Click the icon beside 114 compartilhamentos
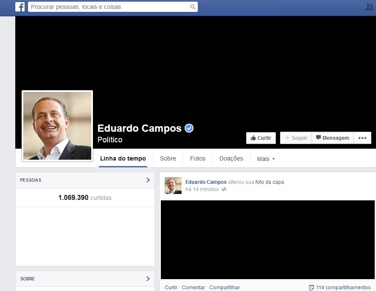The width and height of the screenshot is (376, 291). (311, 287)
